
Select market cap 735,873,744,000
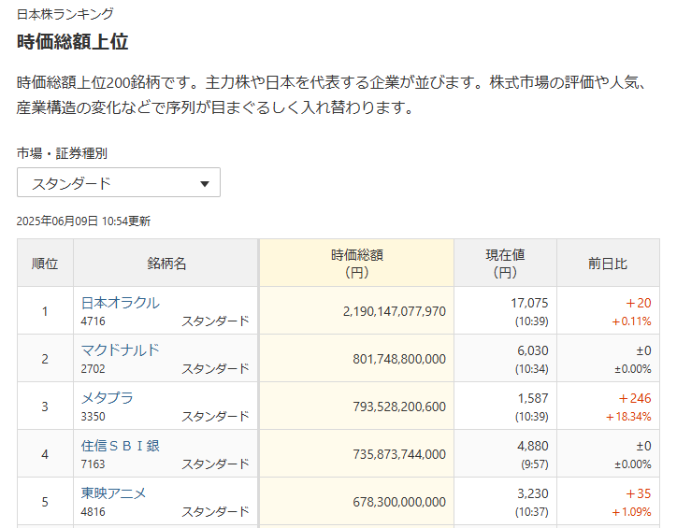point(399,454)
